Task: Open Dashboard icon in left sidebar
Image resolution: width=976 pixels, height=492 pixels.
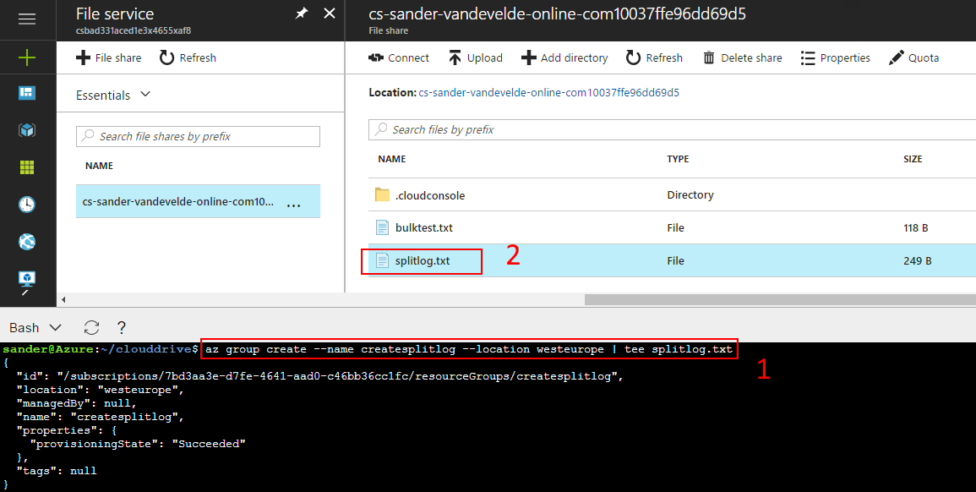Action: pos(27,93)
